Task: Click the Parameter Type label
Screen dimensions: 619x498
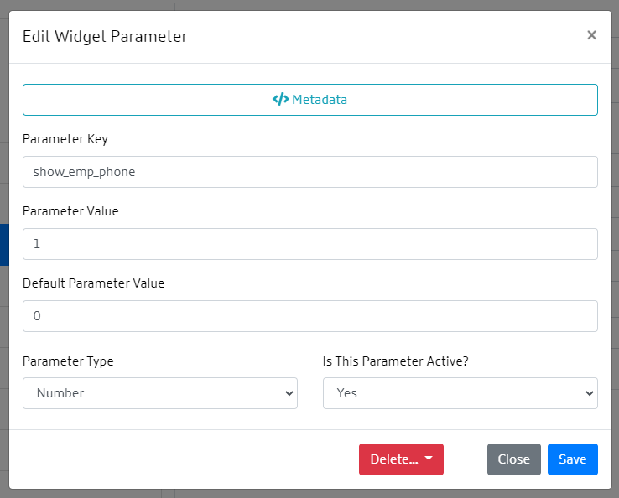Action: click(x=68, y=361)
